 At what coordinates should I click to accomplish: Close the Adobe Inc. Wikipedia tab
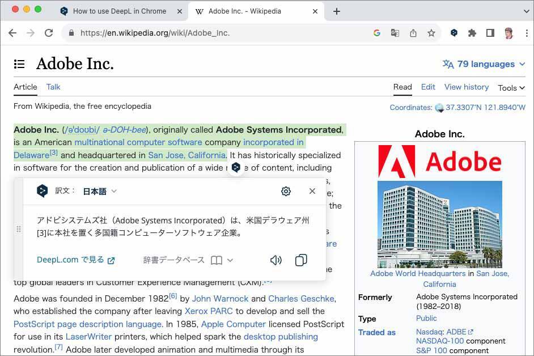[x=315, y=11]
